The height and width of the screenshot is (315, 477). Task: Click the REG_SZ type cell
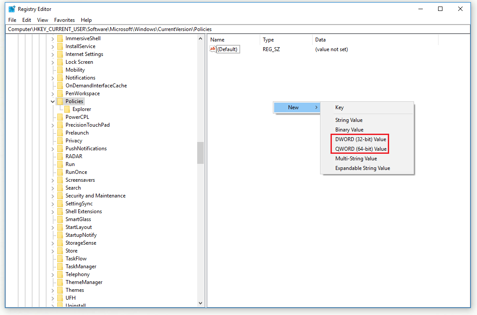pos(272,49)
